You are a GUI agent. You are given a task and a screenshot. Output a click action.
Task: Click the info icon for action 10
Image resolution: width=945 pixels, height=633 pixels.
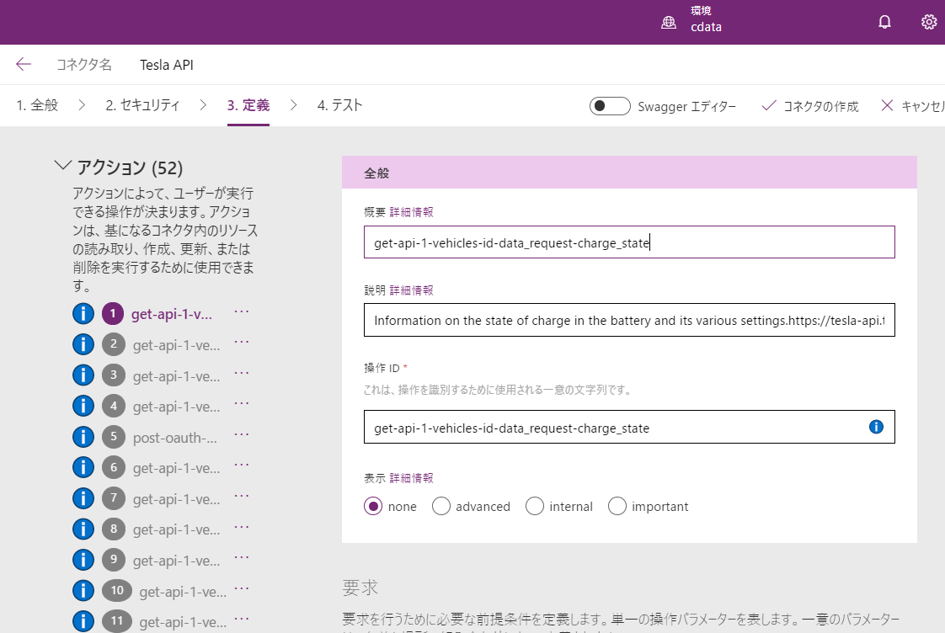83,590
